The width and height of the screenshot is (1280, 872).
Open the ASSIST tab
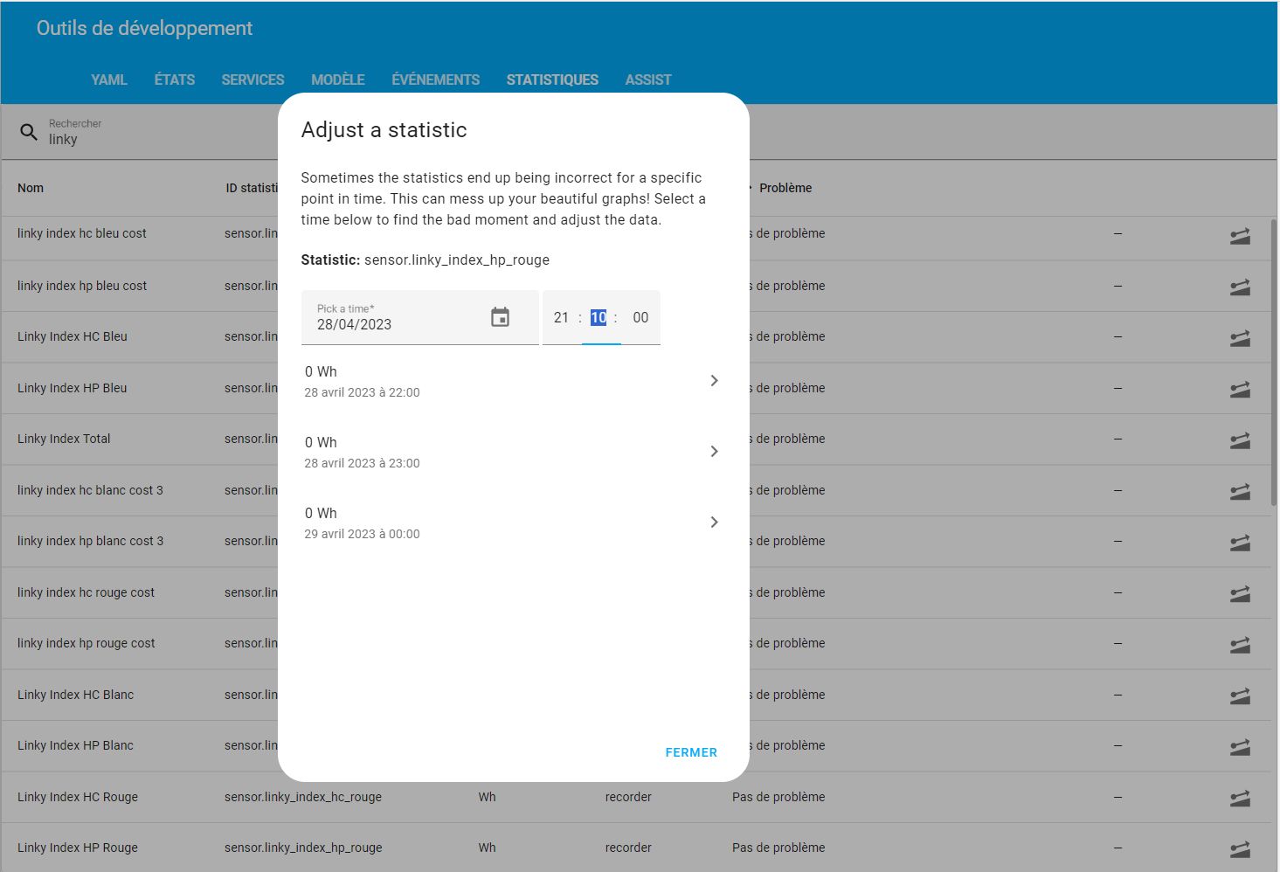(648, 80)
